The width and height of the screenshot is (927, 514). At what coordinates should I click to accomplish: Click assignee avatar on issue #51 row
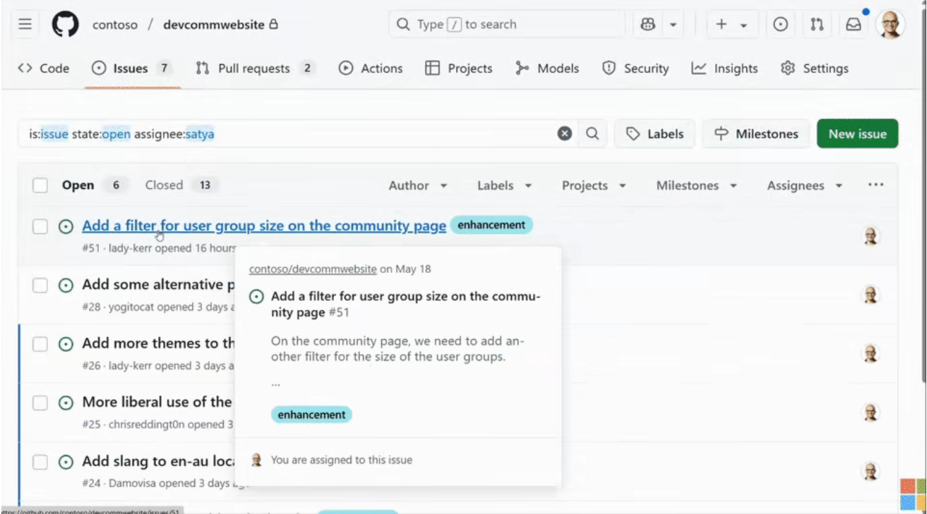click(x=871, y=236)
